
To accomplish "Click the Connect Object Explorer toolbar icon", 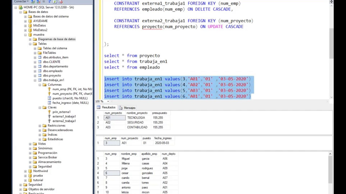I will coord(33,2).
